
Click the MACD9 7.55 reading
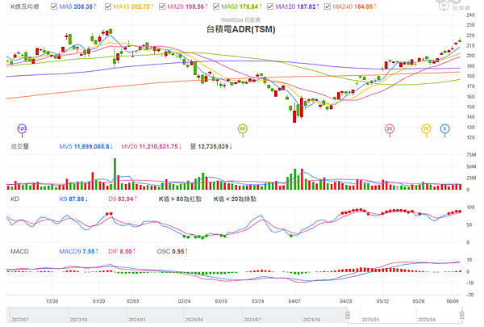click(79, 252)
